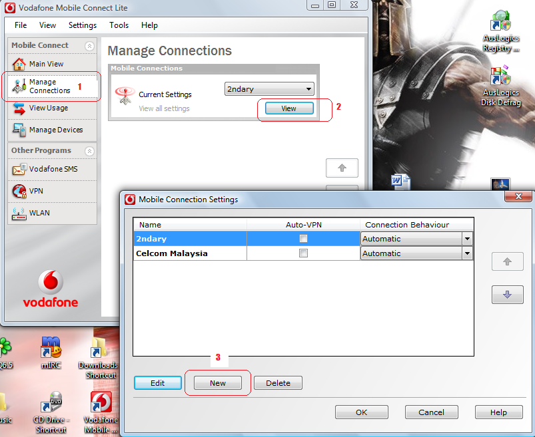
Task: Open WLAN from Other Programs
Action: pos(39,213)
